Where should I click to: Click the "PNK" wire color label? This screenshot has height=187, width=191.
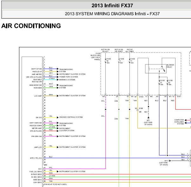pyautogui.click(x=51, y=178)
